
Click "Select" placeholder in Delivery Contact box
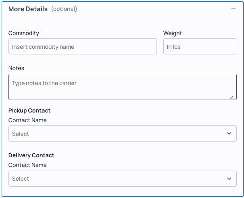pos(21,179)
